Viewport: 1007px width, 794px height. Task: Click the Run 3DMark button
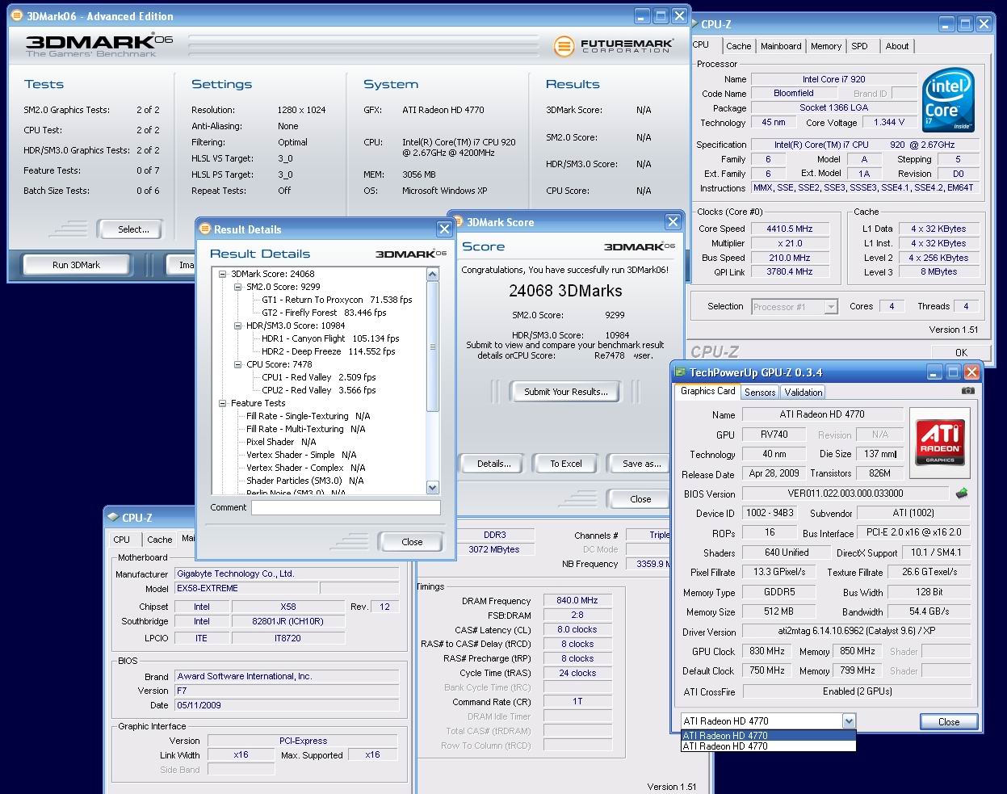coord(77,265)
